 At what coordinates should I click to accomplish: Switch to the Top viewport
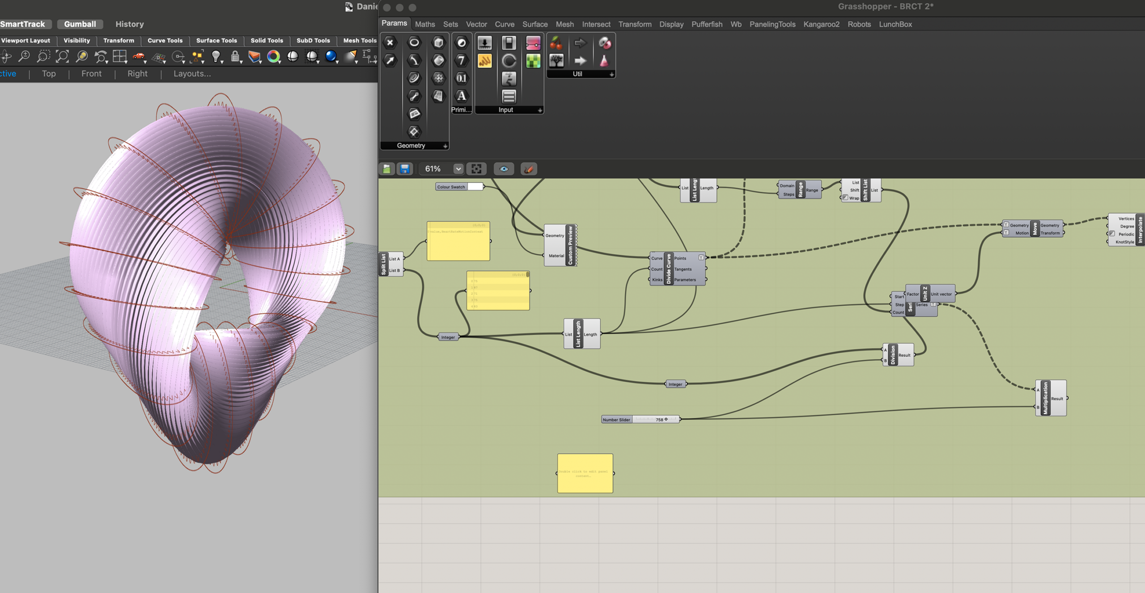click(49, 74)
